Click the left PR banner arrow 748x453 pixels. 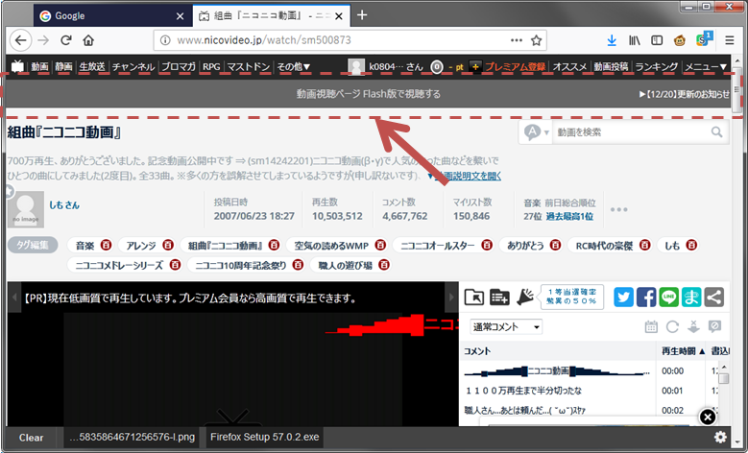14,298
